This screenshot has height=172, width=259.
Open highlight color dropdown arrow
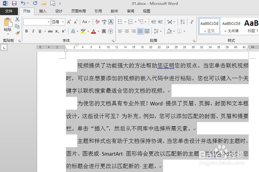[88, 31]
